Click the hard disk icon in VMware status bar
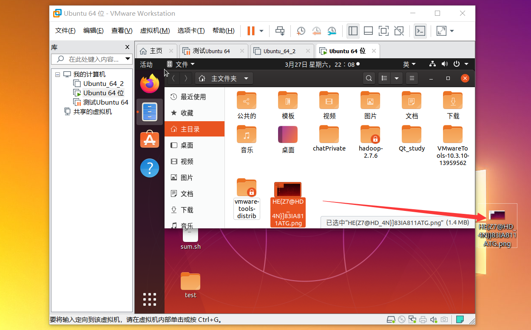Image resolution: width=531 pixels, height=330 pixels. click(x=391, y=319)
